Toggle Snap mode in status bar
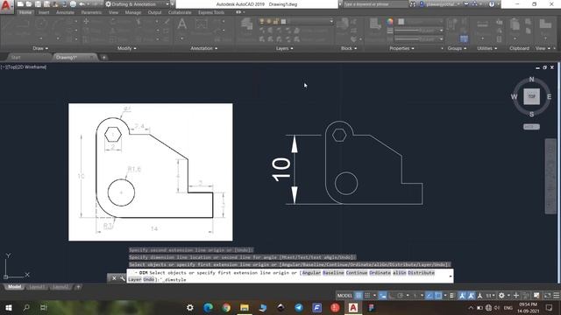Viewport: 561px width, 315px height. click(367, 296)
